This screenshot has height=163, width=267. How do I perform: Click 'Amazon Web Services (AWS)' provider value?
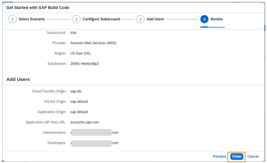coord(93,43)
